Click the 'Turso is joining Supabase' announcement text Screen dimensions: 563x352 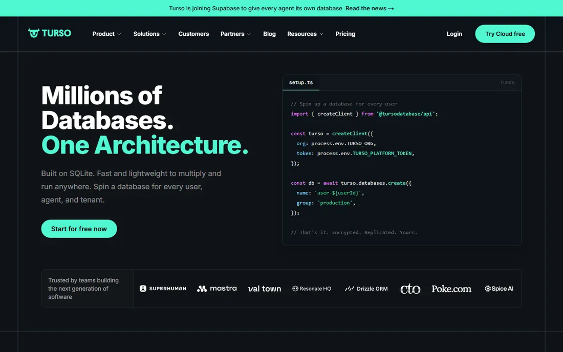[x=255, y=8]
